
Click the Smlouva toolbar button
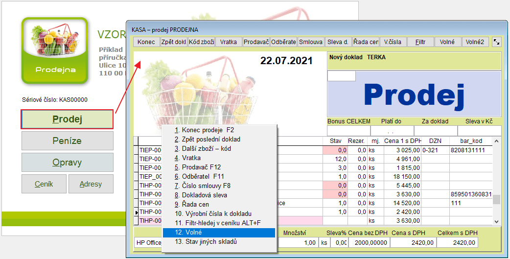point(311,42)
